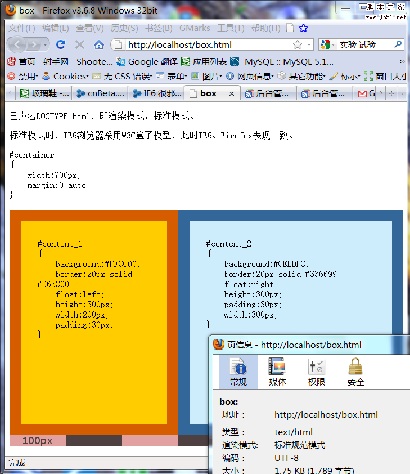Click the 标准规范模式 render mode value

point(300,445)
